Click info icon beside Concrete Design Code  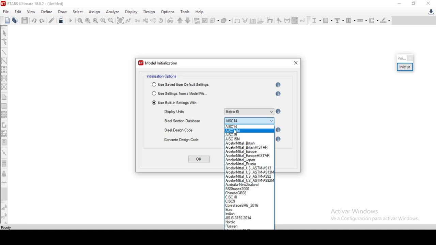278,139
